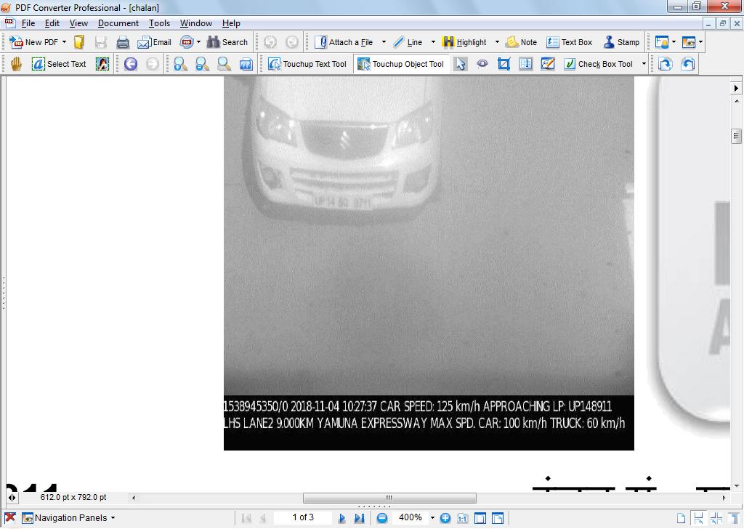Screen dimensions: 744x529
Task: Toggle the Touchup Object Tool
Action: coord(401,64)
